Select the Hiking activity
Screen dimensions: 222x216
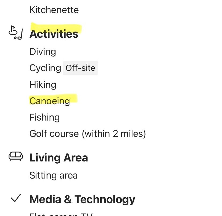43,85
